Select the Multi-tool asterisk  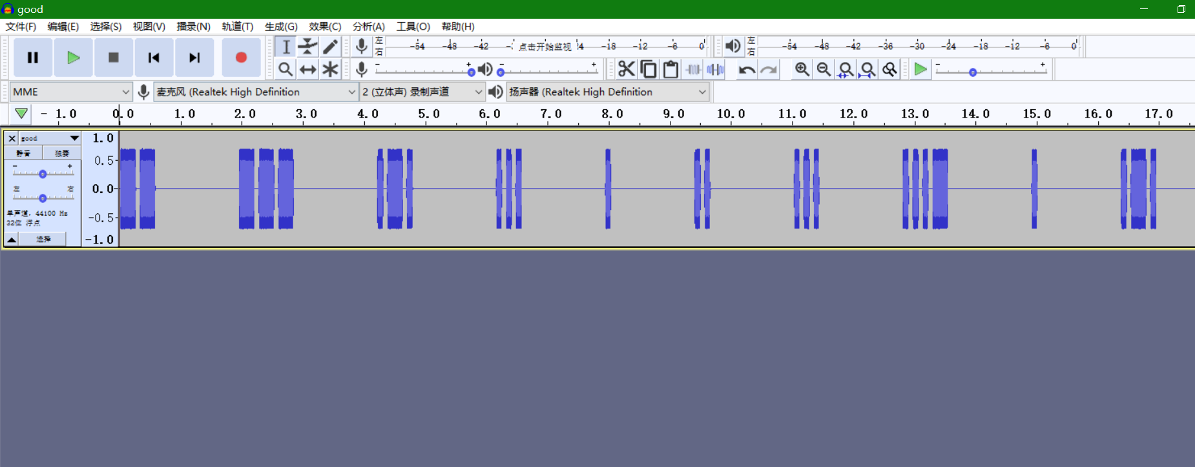click(x=330, y=69)
